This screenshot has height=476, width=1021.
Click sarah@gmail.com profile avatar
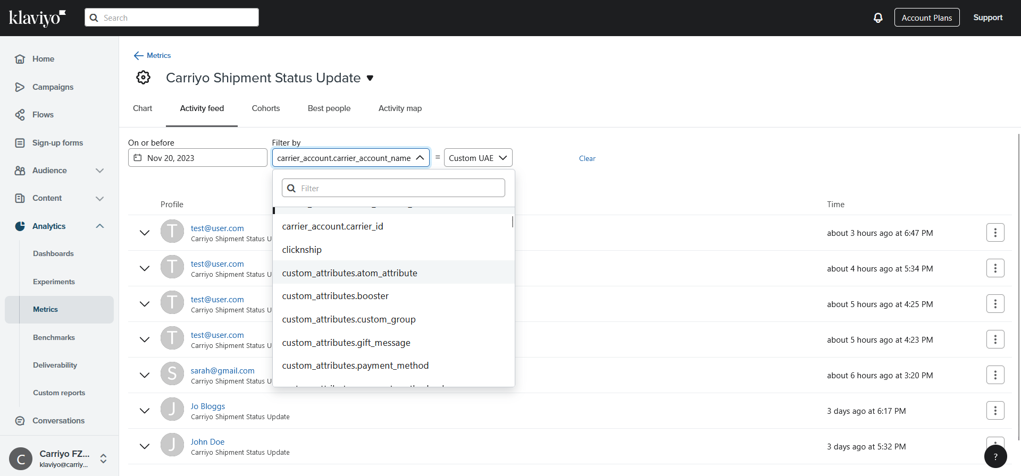pos(172,374)
